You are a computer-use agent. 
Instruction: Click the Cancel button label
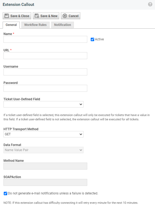click(74, 16)
